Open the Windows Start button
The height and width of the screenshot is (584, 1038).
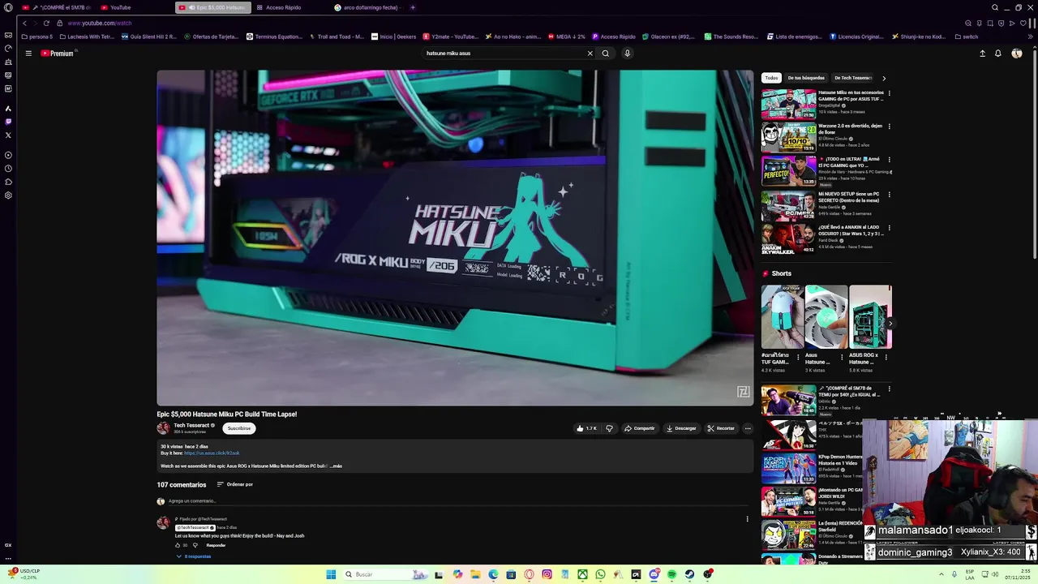click(331, 574)
